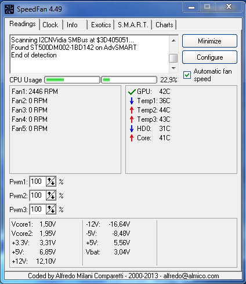Screen dimensions: 246x284
Task: Click the Temp1 36C temperature value
Action: coord(165,101)
